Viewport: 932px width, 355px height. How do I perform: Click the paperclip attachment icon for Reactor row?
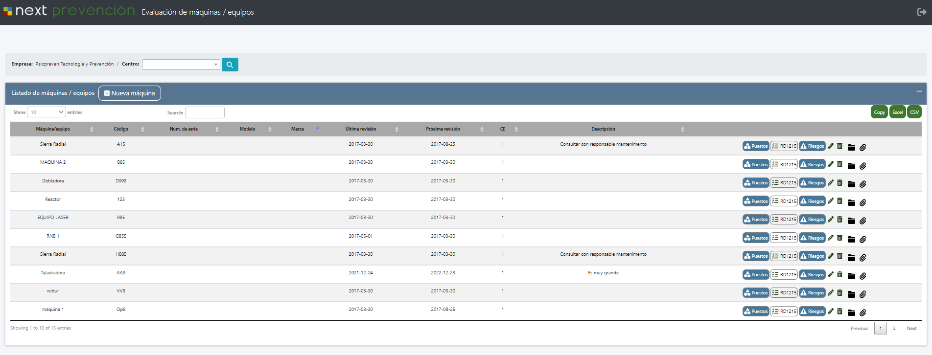[x=862, y=202]
